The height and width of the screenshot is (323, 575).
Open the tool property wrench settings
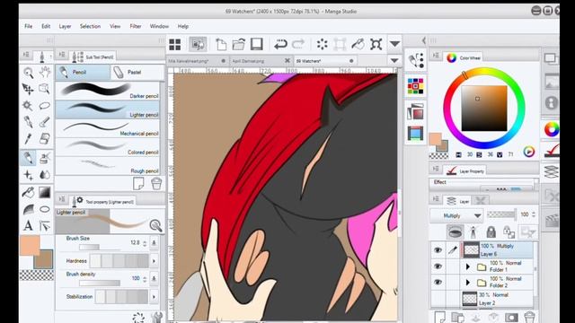tap(156, 317)
